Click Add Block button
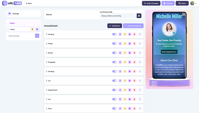199x113 pixels. [x=115, y=26]
